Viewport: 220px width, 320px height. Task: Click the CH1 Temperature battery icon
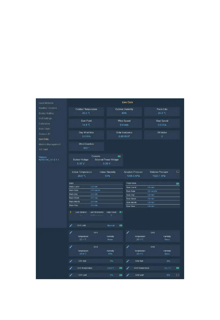point(121,268)
